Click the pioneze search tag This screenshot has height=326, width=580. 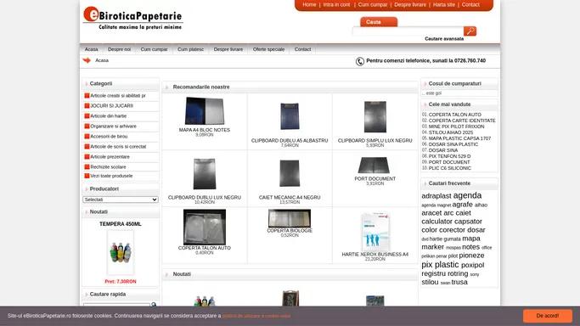(471, 256)
